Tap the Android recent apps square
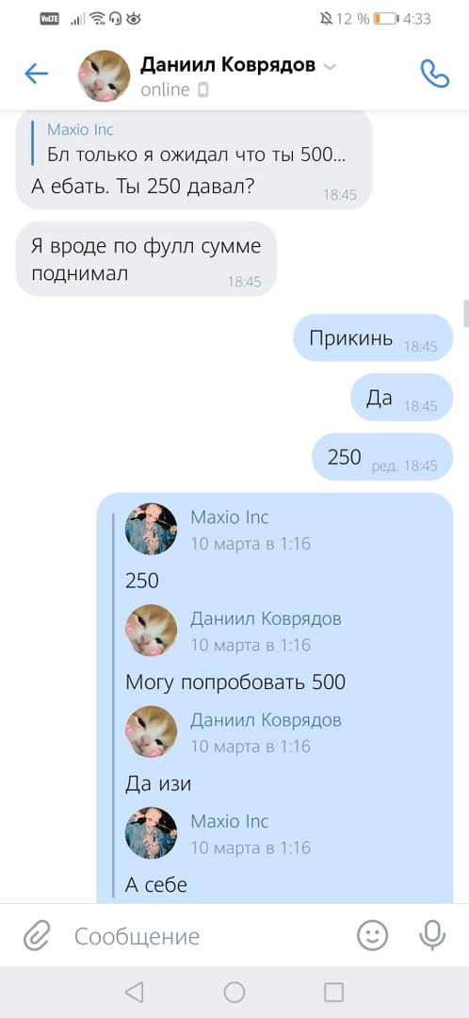The image size is (469, 1018). click(333, 992)
